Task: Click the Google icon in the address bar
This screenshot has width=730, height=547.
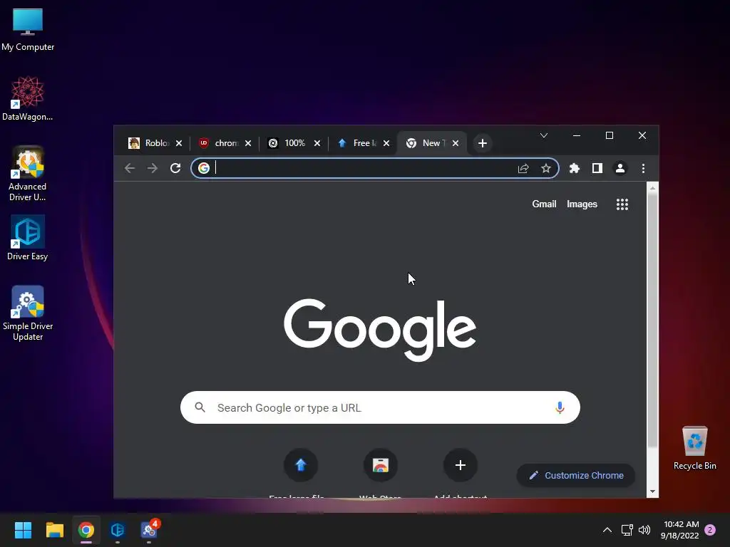Action: [204, 168]
